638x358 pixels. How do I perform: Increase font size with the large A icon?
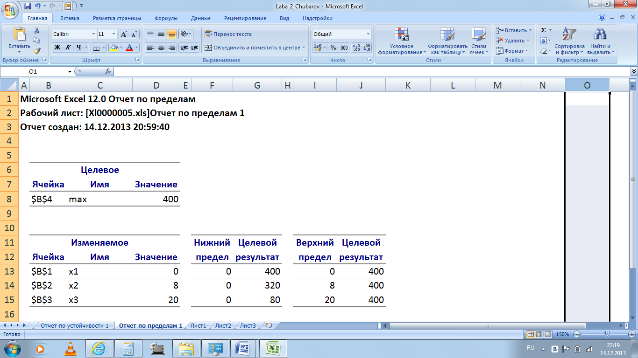(x=123, y=34)
